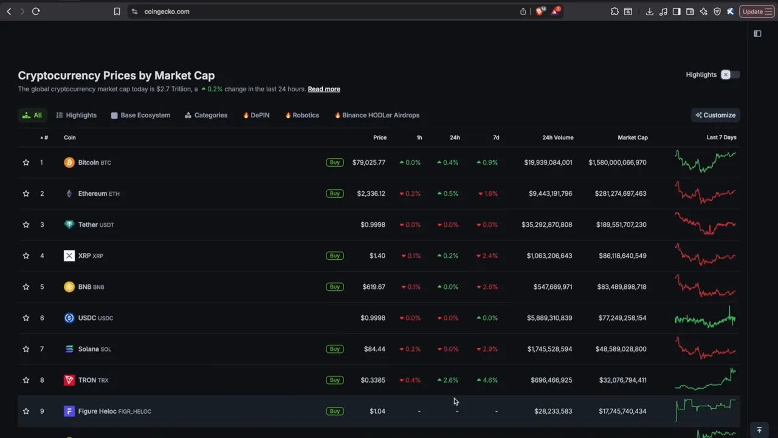Sort by the Price column header

[380, 137]
